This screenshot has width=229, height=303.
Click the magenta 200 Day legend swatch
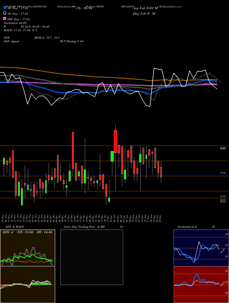click(5, 19)
